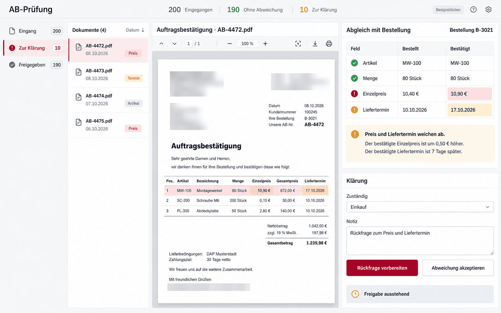Click green check icon for Artikel row
501x313 pixels.
pos(354,63)
